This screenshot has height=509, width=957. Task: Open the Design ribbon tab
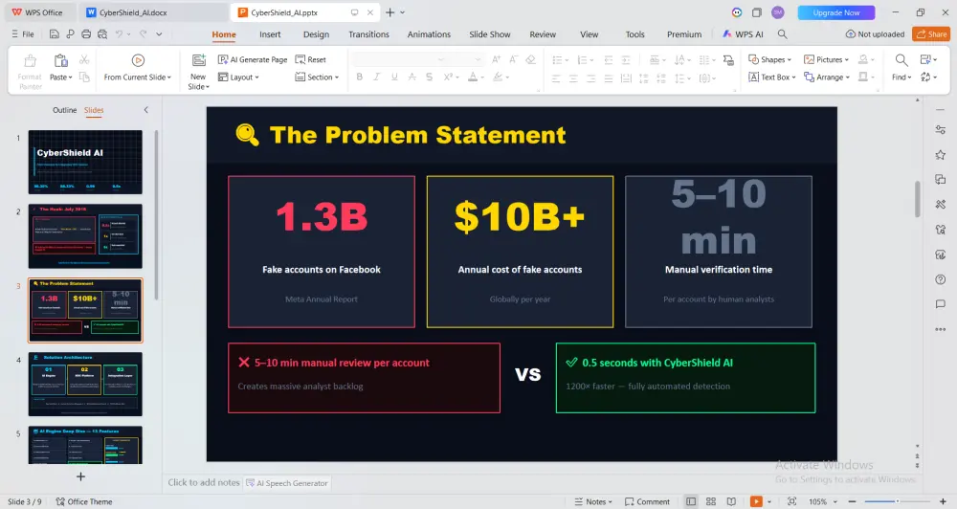[316, 34]
